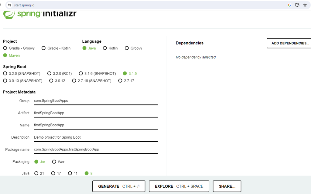Click the Language heading
Image resolution: width=311 pixels, height=194 pixels.
pos(92,41)
